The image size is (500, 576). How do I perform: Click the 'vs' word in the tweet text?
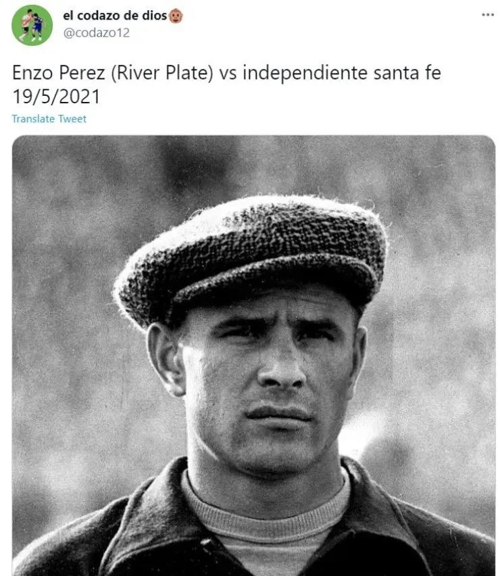(228, 73)
